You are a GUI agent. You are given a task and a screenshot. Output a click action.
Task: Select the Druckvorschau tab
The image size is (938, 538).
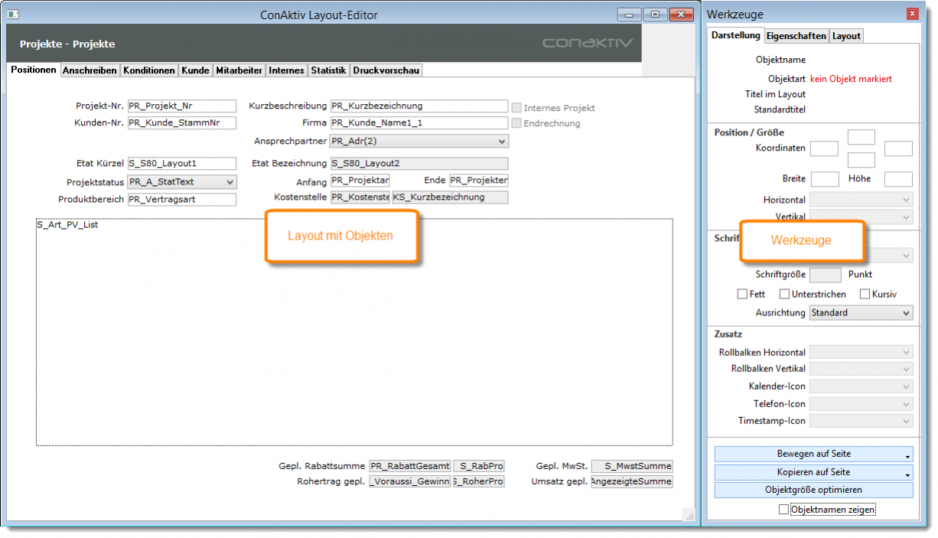(386, 70)
